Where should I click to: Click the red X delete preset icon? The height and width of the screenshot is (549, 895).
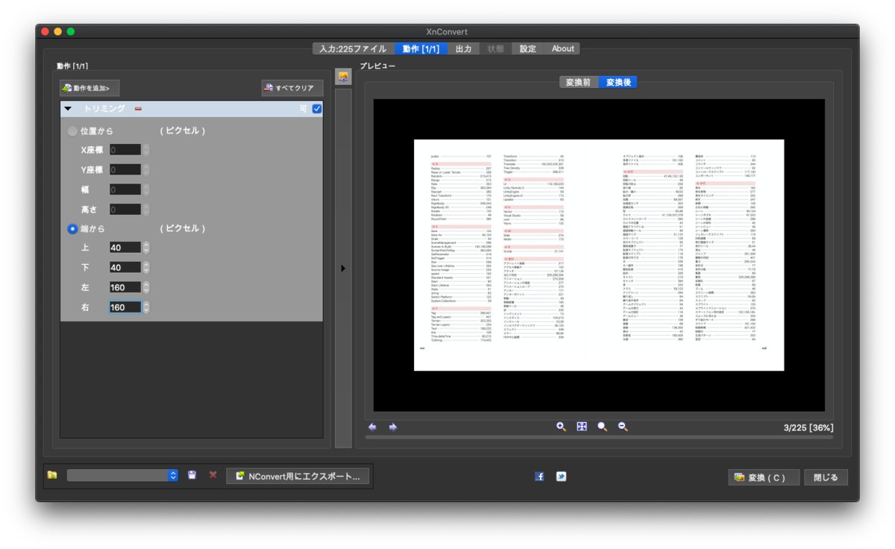point(213,475)
